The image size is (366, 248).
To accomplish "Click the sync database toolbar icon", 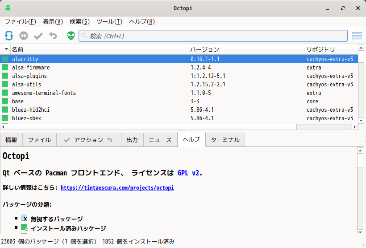I will pyautogui.click(x=9, y=36).
